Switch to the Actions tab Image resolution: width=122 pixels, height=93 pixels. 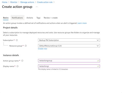[30, 18]
